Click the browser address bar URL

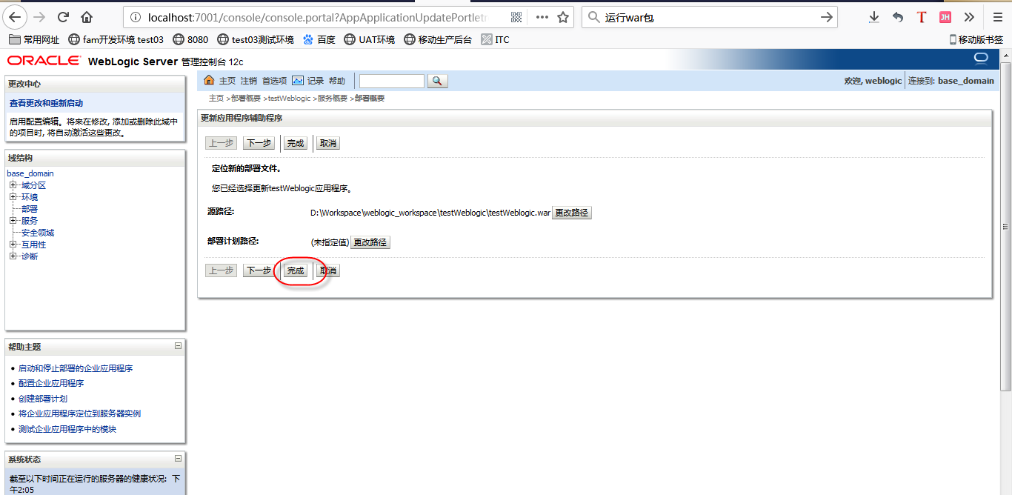[317, 17]
